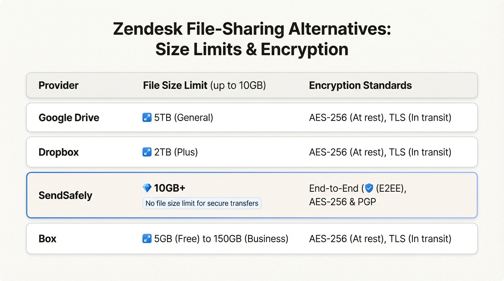The width and height of the screenshot is (504, 281).
Task: Open the Dropbox provider entry
Action: coord(59,152)
